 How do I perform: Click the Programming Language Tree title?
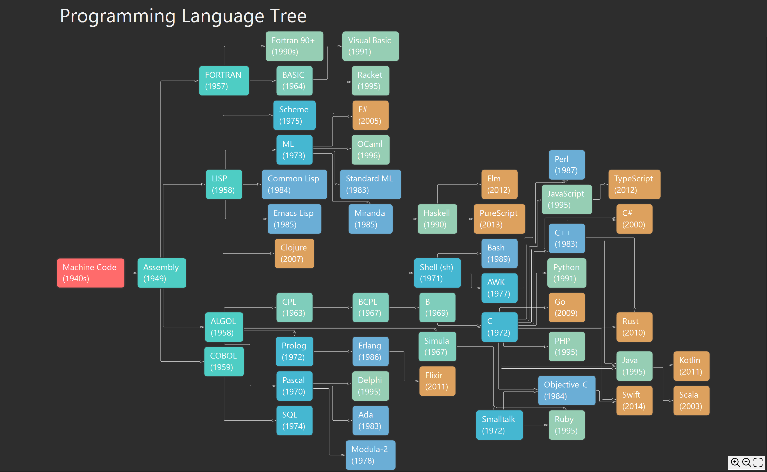[x=183, y=16]
